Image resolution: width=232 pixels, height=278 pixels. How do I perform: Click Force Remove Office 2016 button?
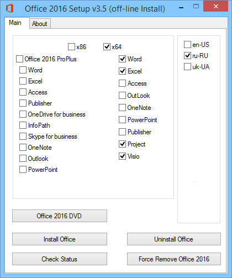174,259
